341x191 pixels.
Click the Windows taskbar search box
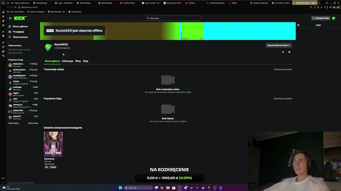(x=138, y=188)
